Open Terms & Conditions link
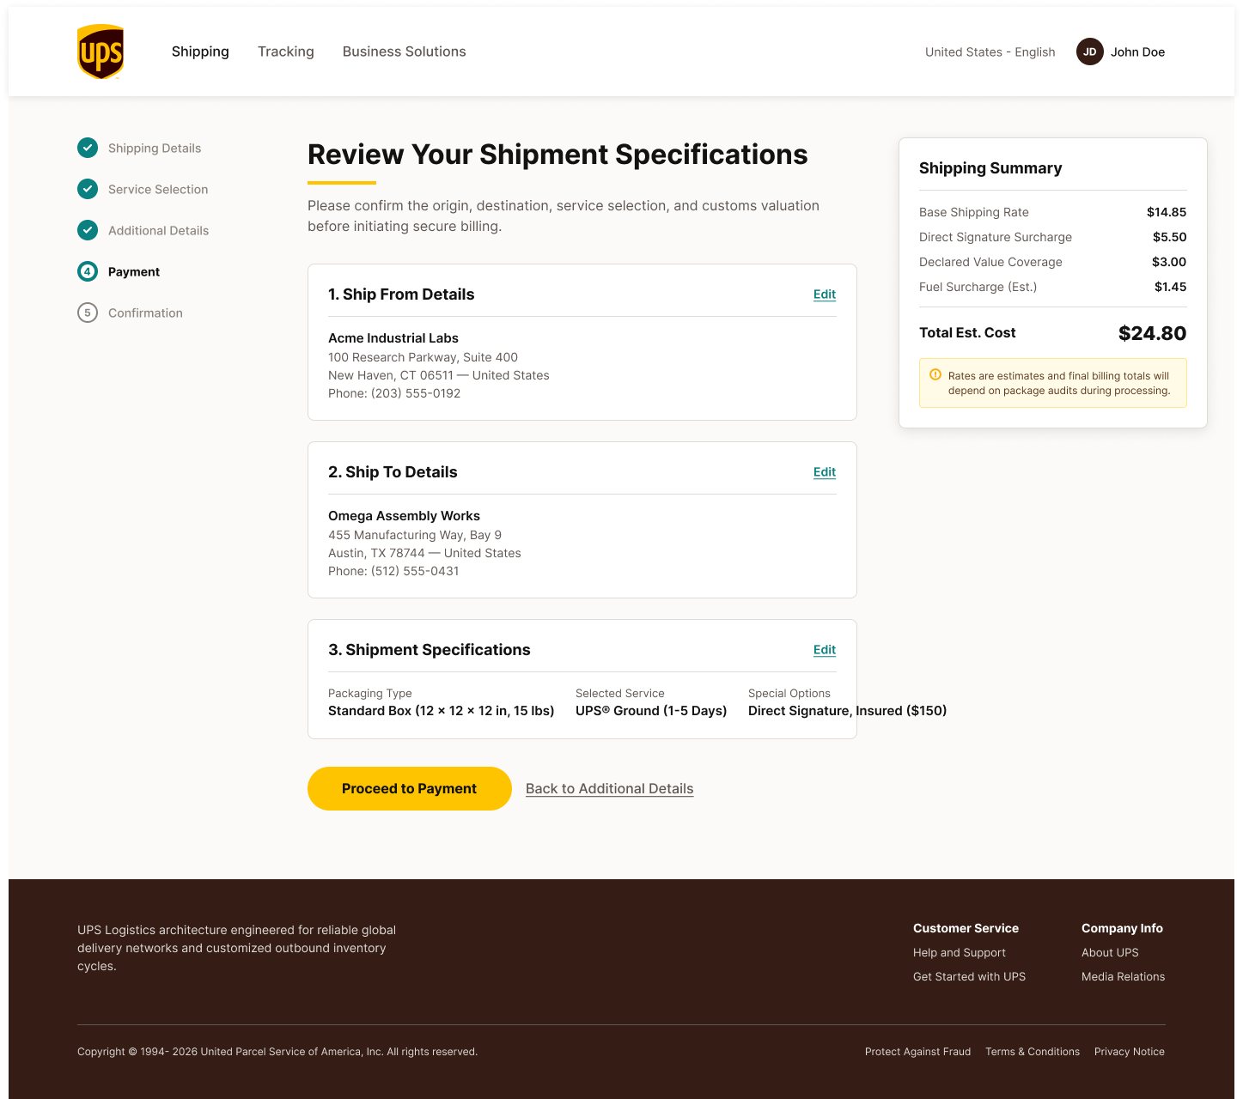 click(1033, 1051)
